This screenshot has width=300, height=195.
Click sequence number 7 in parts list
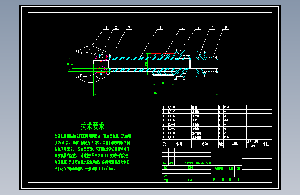pyautogui.click(x=164, y=112)
